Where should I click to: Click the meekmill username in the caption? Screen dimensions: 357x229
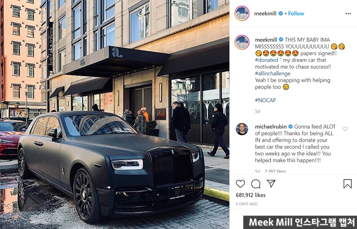(266, 40)
